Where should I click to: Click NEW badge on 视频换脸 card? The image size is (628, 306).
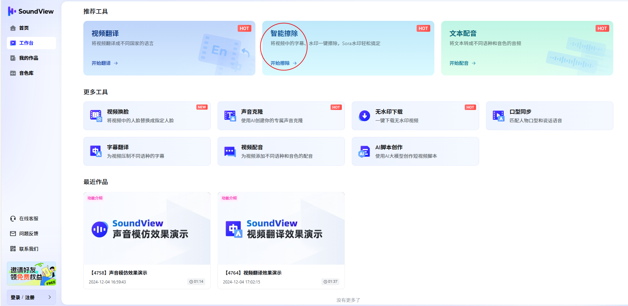click(202, 107)
